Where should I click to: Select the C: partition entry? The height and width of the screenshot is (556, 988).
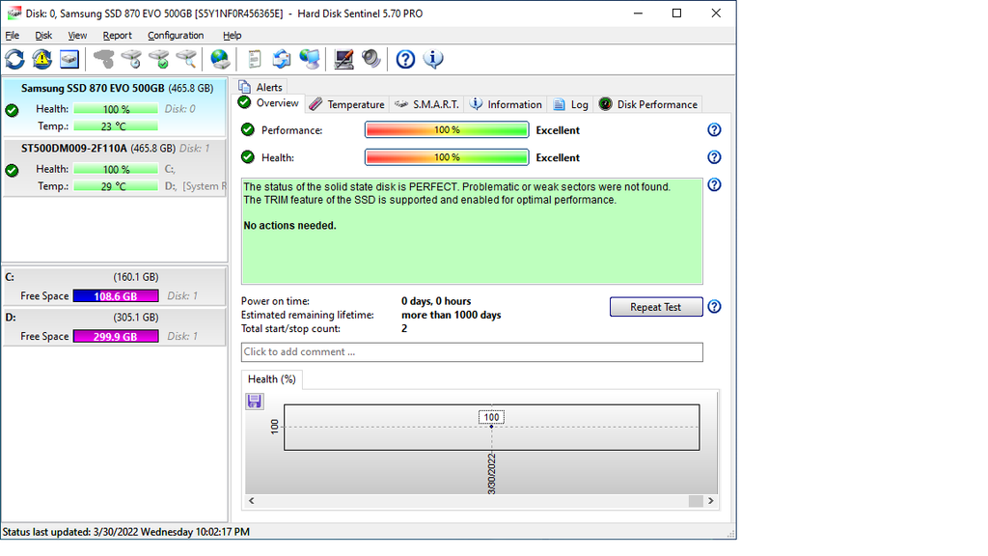[x=114, y=287]
